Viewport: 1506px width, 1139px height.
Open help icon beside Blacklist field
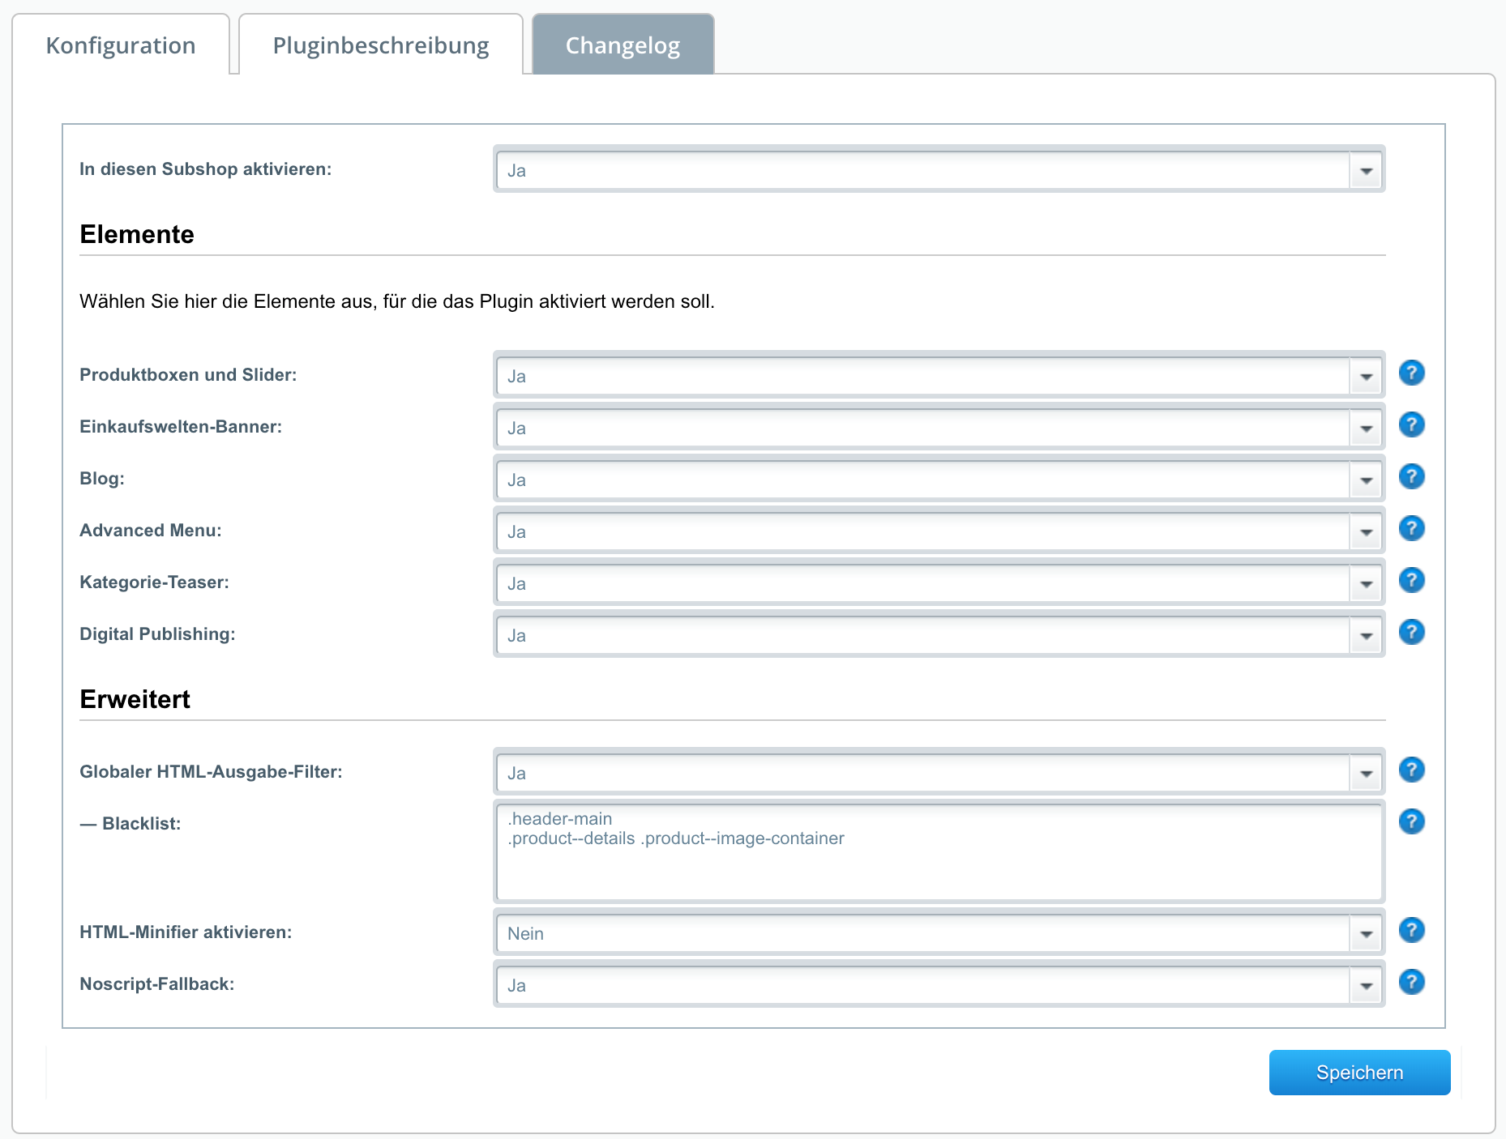tap(1411, 821)
